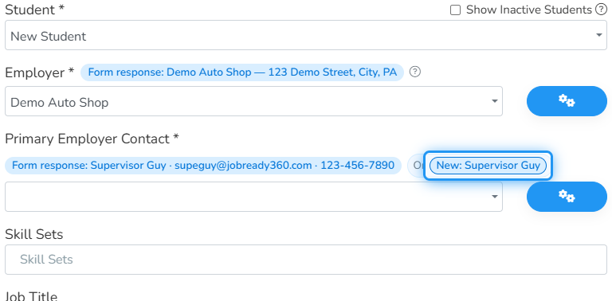Expand the Demo Auto Shop employer dropdown
This screenshot has height=301, width=612.
point(253,101)
